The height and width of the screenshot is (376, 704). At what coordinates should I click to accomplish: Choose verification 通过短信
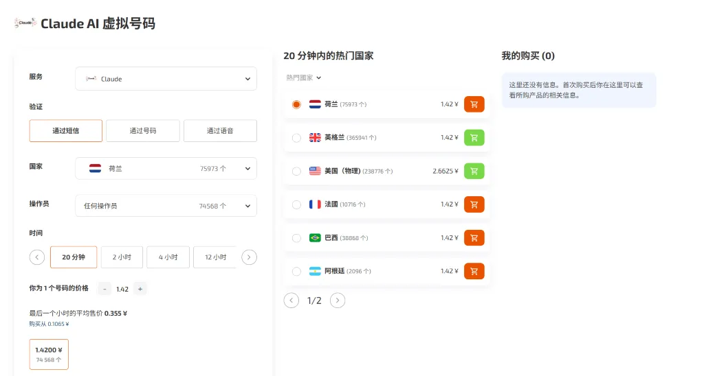coord(66,131)
